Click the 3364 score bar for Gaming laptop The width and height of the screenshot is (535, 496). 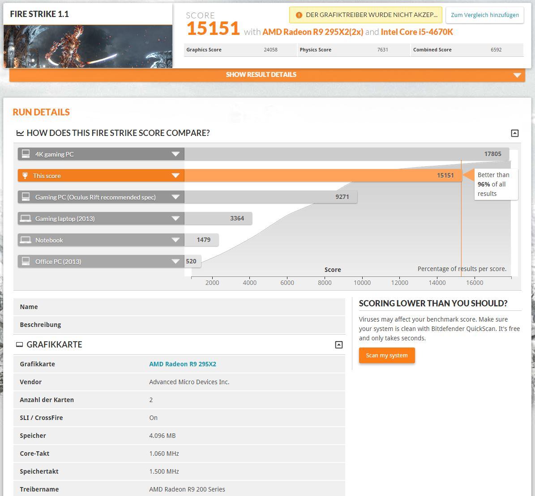[x=218, y=219]
